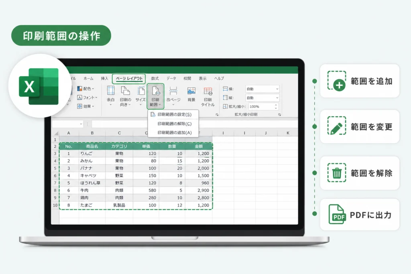Open the 効果 theme effects menu
Image resolution: width=411 pixels, height=274 pixels.
86,106
